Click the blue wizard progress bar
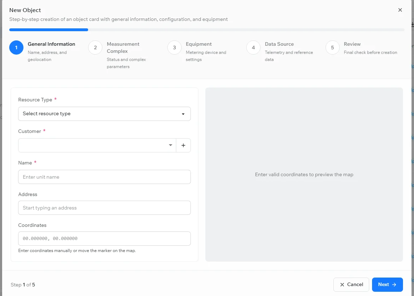 49,30
